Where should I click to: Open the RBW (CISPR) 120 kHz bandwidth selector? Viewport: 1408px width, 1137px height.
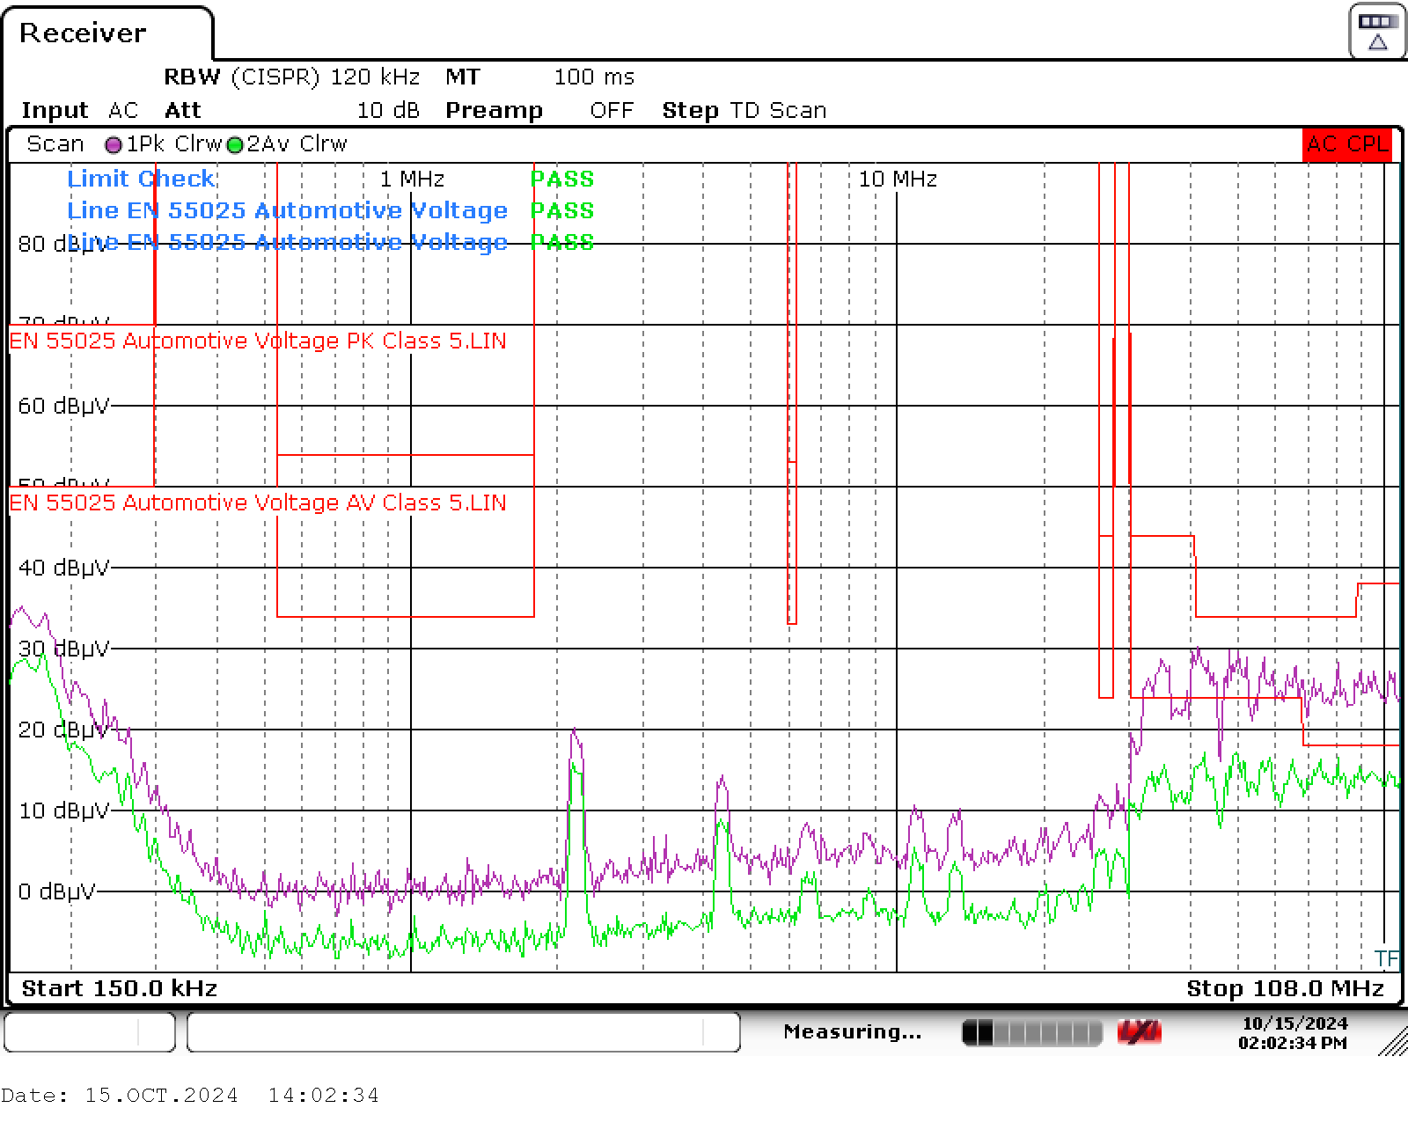[290, 77]
